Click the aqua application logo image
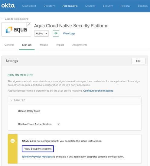 [16, 30]
